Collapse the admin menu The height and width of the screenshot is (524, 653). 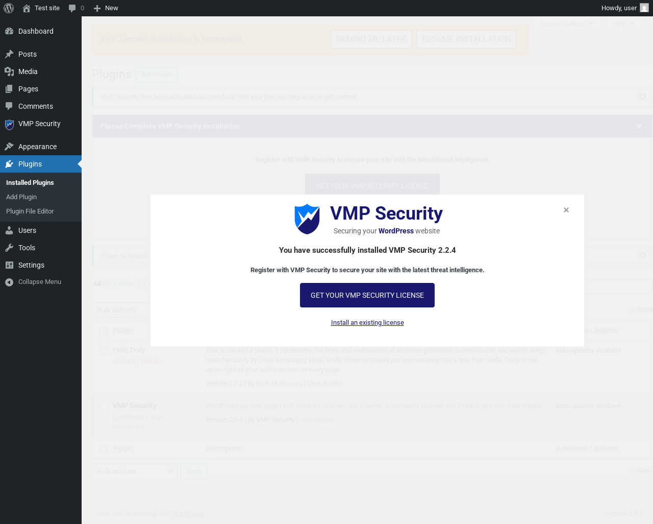click(34, 282)
